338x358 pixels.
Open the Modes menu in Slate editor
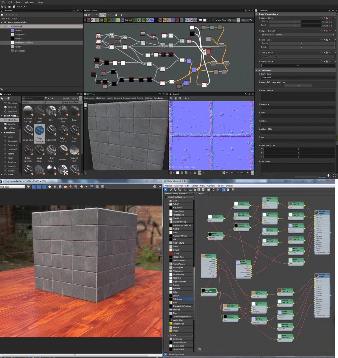(x=168, y=186)
